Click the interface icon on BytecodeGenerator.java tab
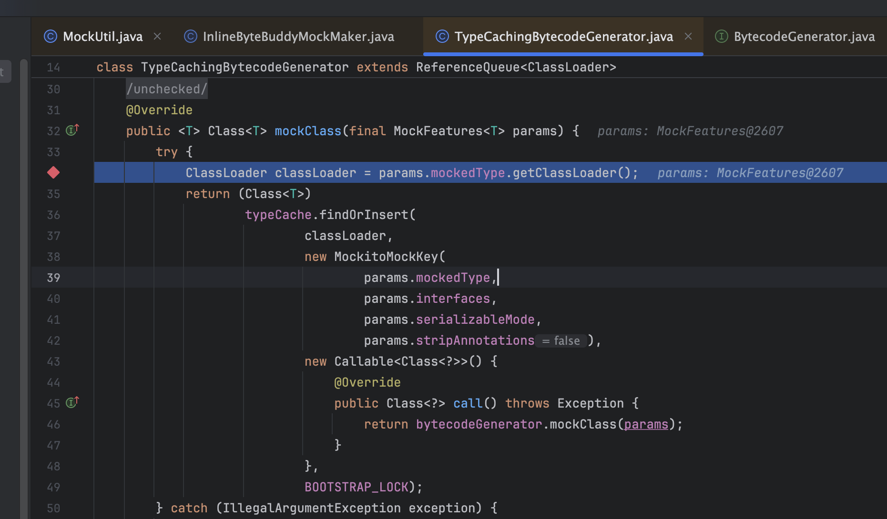This screenshot has width=887, height=519. [x=722, y=36]
